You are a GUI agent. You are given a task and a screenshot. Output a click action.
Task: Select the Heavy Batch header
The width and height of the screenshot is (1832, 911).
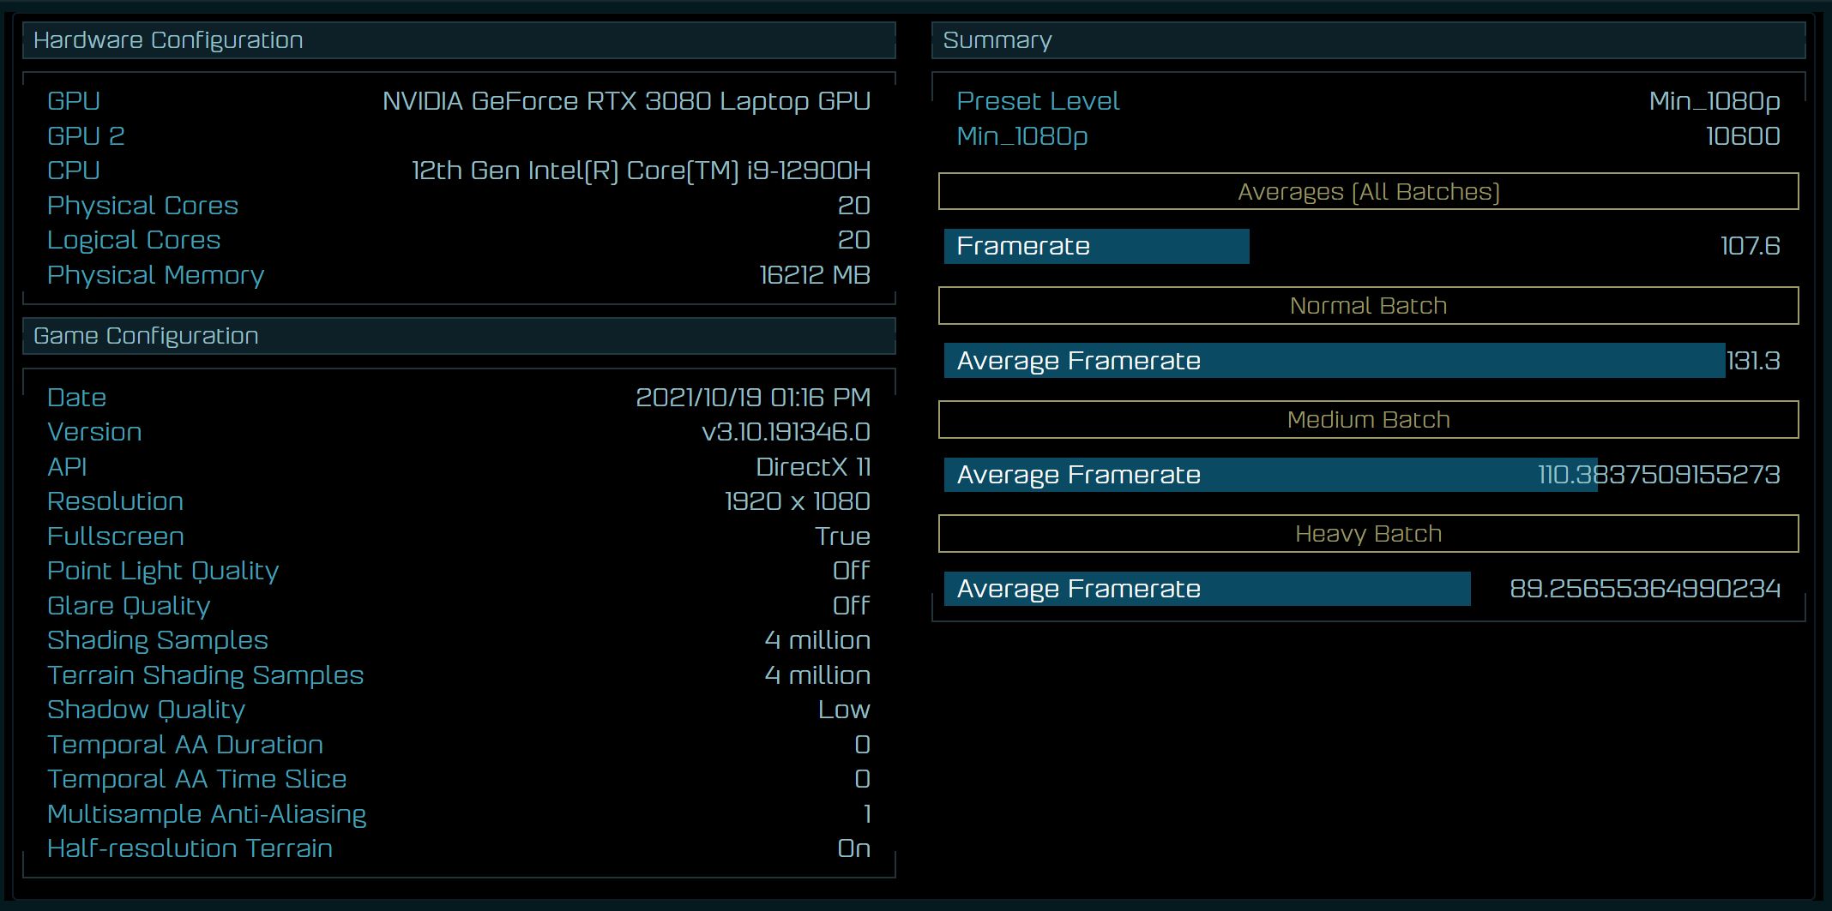click(1369, 532)
